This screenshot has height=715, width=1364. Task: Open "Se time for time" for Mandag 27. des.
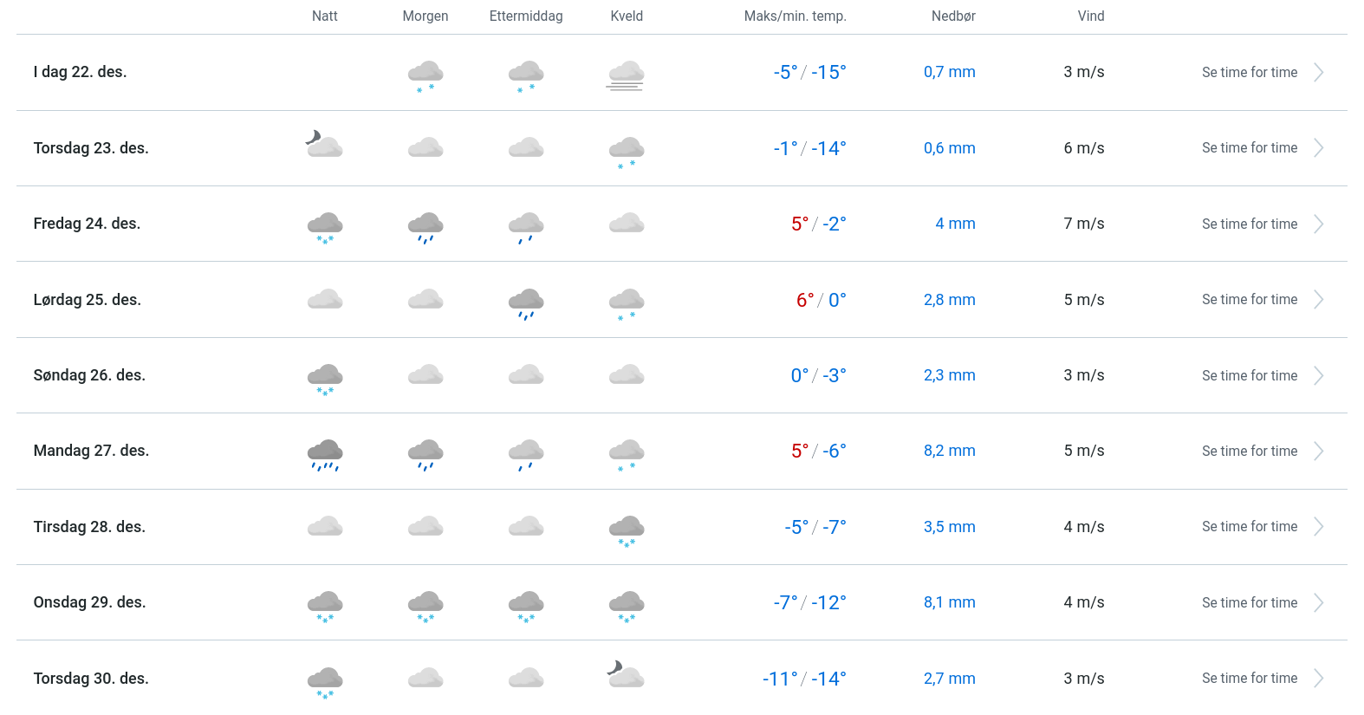click(x=1249, y=452)
